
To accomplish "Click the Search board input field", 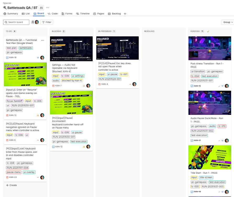I will tap(16, 22).
